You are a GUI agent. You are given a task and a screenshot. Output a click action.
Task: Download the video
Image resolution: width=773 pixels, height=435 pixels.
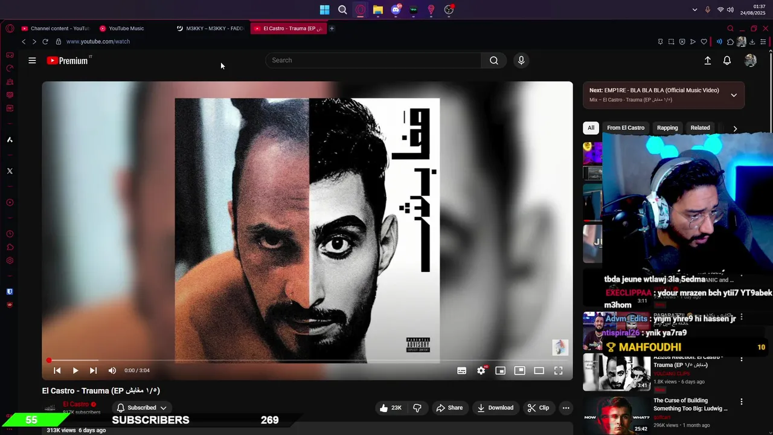(495, 408)
